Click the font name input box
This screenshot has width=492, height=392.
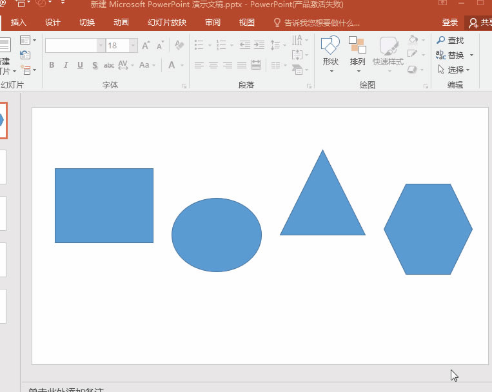point(71,46)
